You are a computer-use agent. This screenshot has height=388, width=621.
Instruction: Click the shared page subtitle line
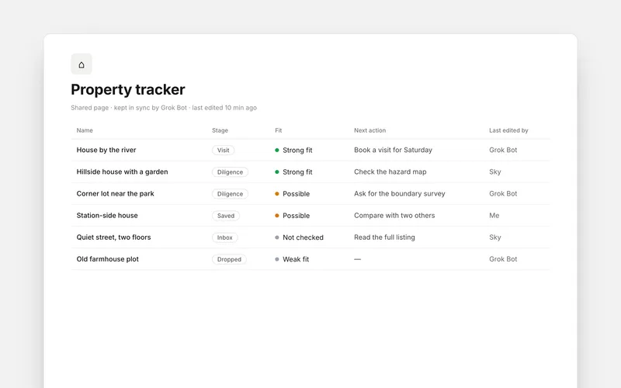164,108
